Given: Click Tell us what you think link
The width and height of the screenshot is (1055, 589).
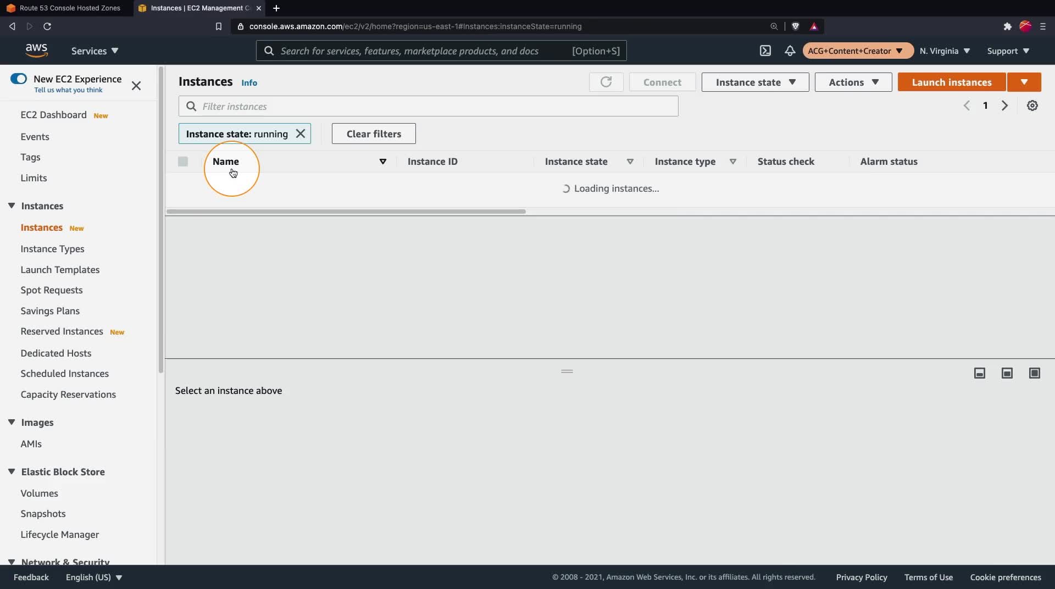Looking at the screenshot, I should point(68,90).
